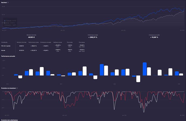This screenshot has height=121, width=186.
Task: Click the PEA best year value + 35,46 %
Action: [57, 46]
